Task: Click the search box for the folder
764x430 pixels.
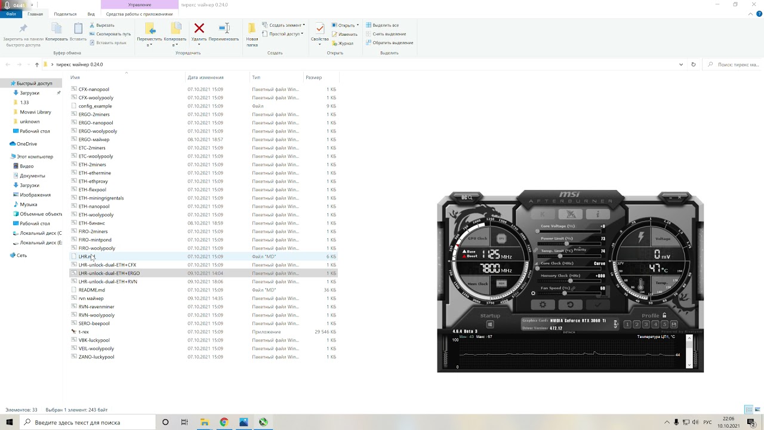Action: tap(733, 64)
